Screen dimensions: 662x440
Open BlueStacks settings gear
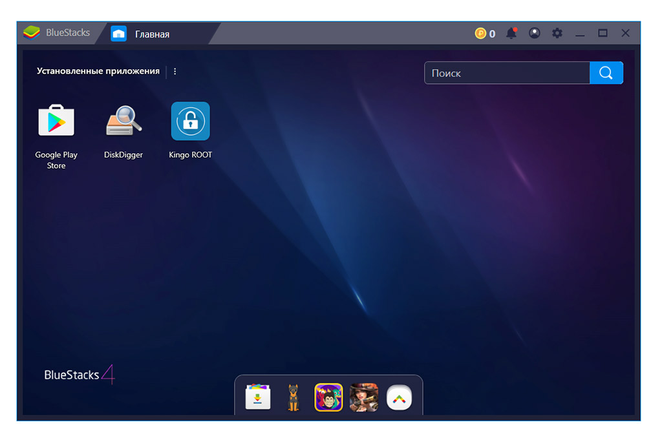click(557, 33)
